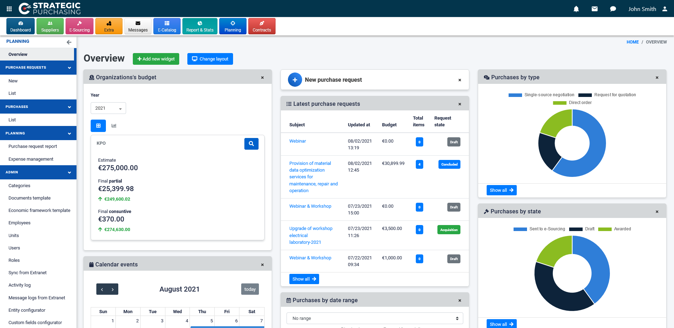This screenshot has width=674, height=328.
Task: Click the Add new widget button
Action: pos(156,59)
